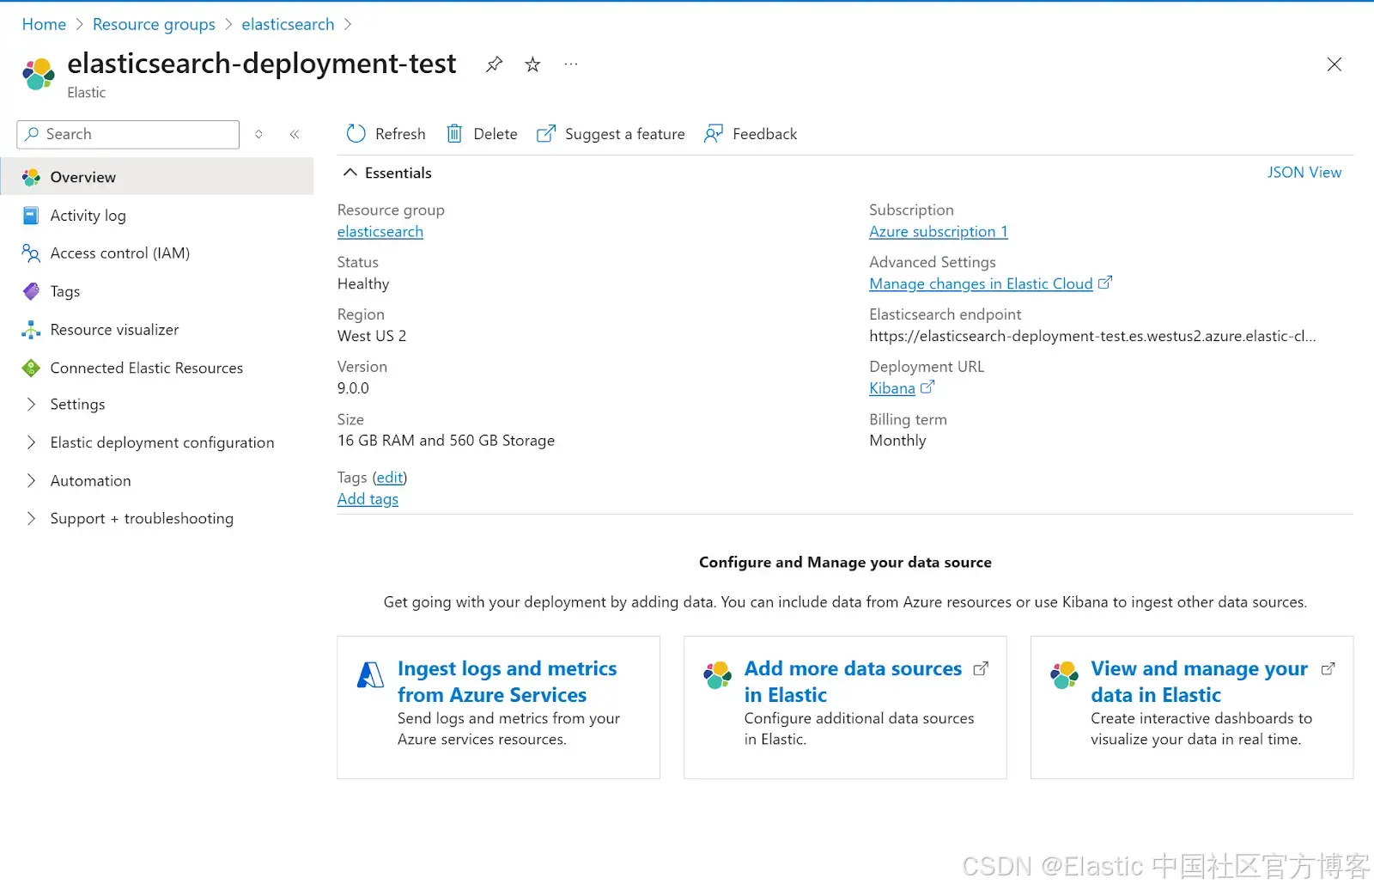Click the Access control (IAM) icon
1374x890 pixels.
[31, 253]
